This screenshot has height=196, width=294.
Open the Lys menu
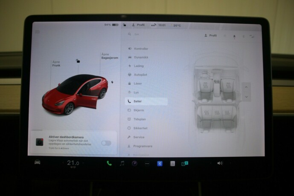tap(133, 92)
